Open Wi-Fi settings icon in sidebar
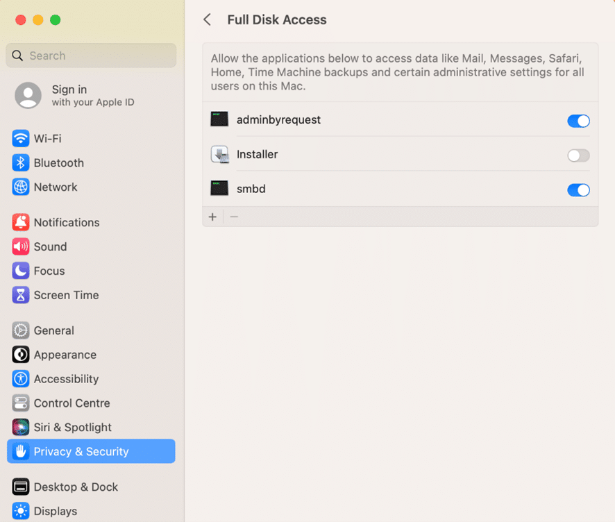This screenshot has height=522, width=615. coord(20,138)
